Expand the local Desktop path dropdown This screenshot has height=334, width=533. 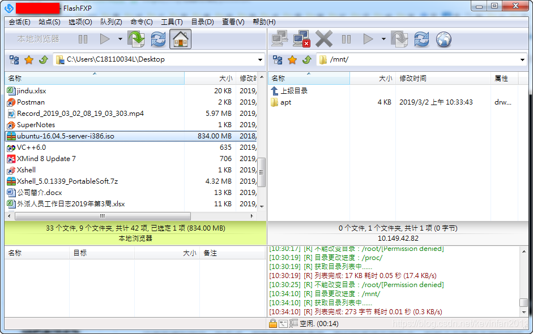pyautogui.click(x=260, y=60)
